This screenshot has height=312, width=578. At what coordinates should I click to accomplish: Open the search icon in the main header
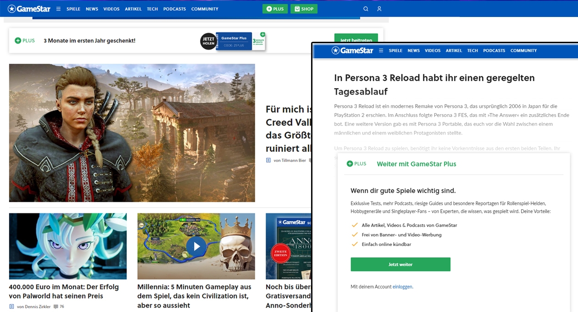366,9
